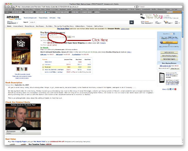Open Nicole's Amazon.com link
The image size is (188, 151).
click(x=30, y=18)
